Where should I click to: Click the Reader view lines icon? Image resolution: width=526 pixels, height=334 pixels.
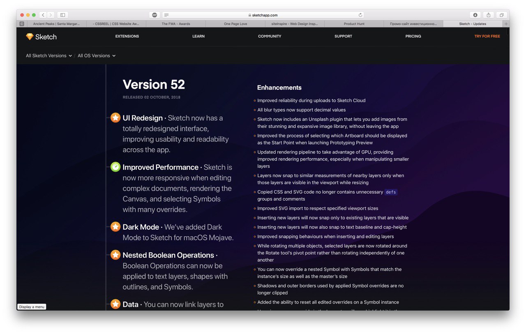coord(166,15)
